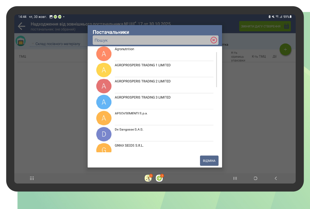Open recent apps navigation button
Image resolution: width=310 pixels, height=209 pixels.
tap(235, 178)
